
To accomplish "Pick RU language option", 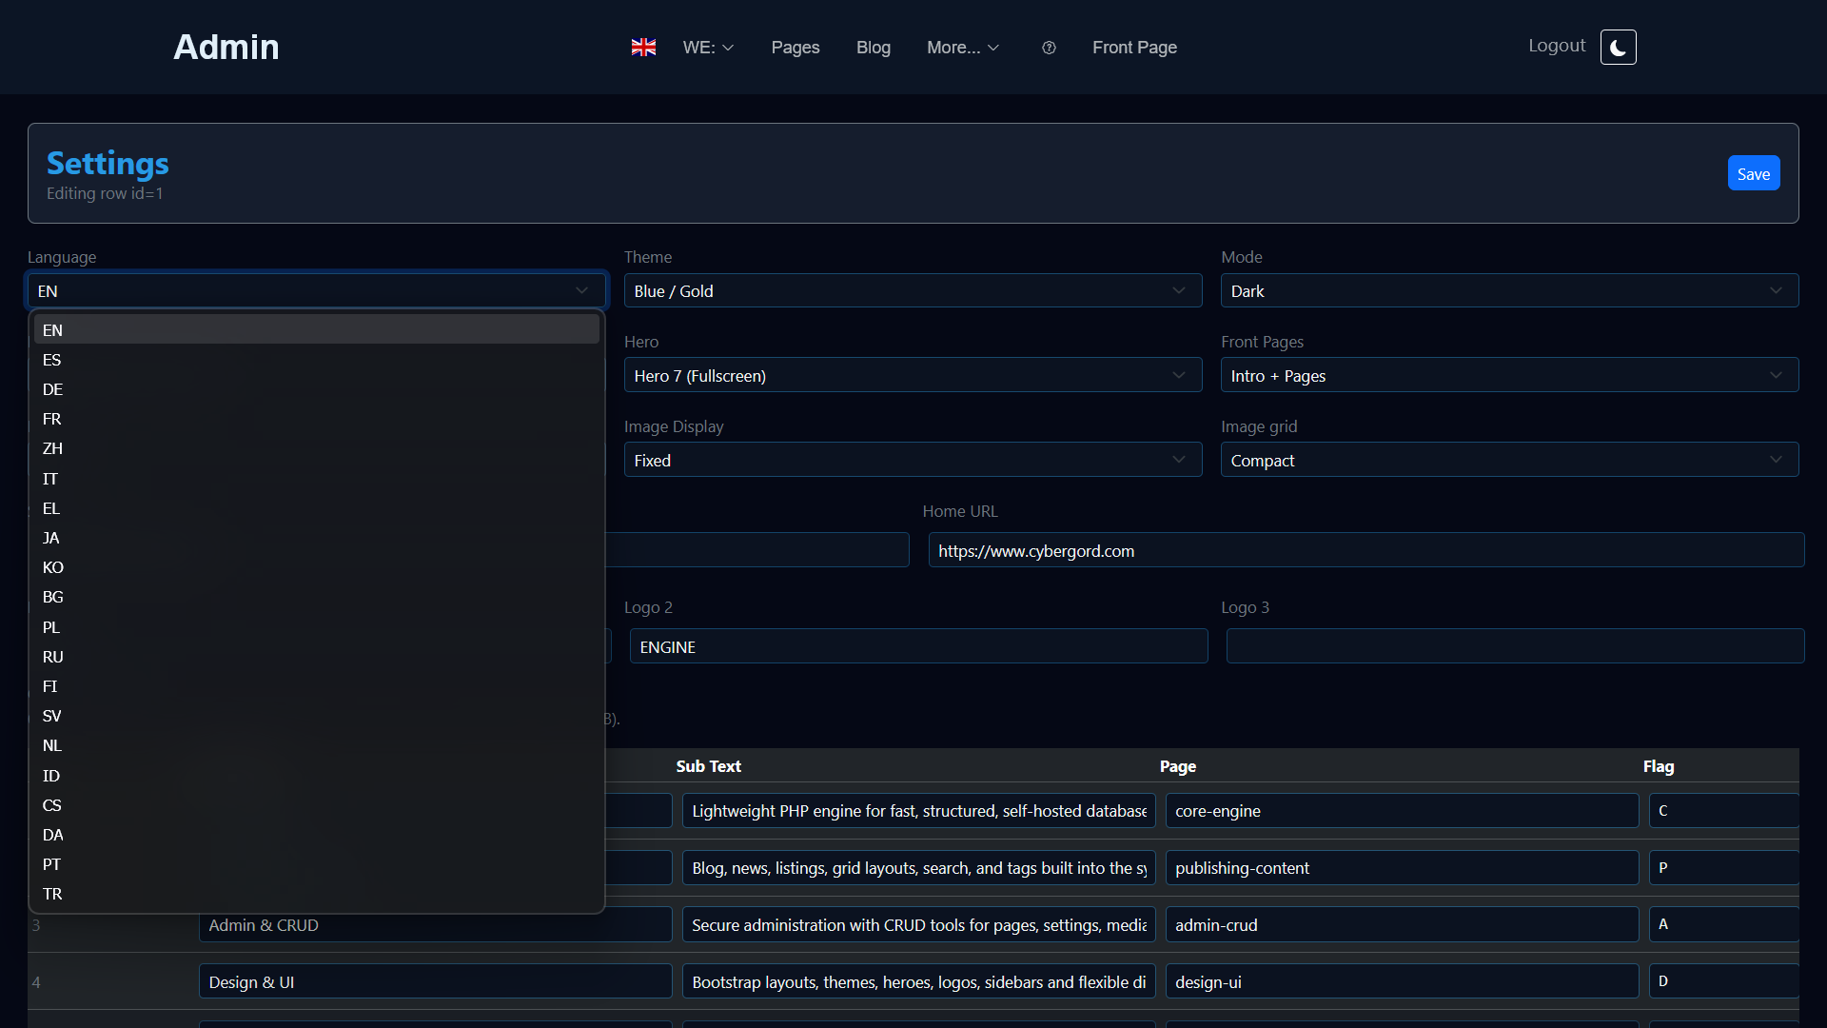I will (x=317, y=657).
